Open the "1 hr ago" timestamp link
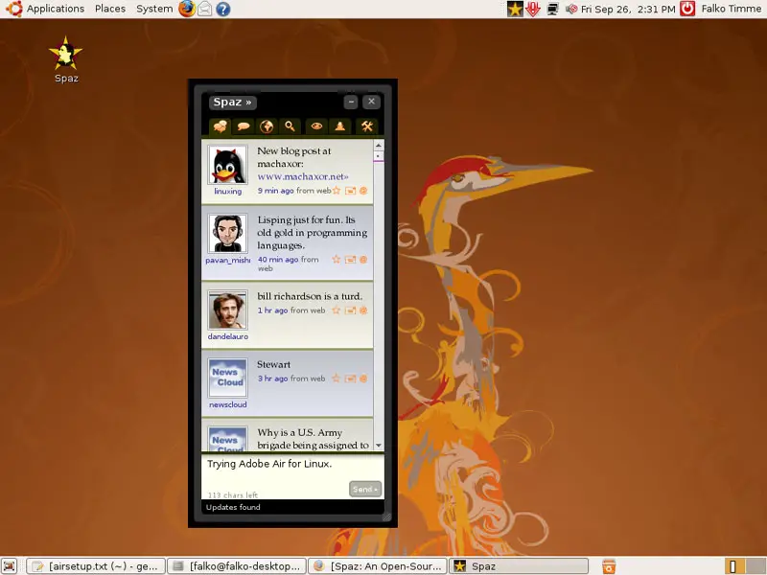This screenshot has width=767, height=575. (272, 310)
